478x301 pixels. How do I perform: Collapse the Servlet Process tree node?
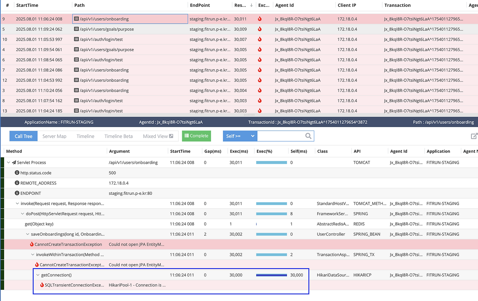(9, 163)
